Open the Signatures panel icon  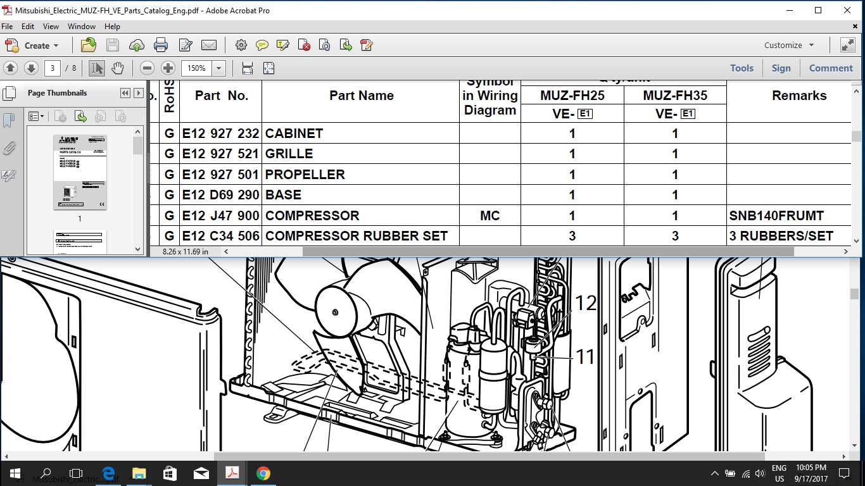coord(9,175)
